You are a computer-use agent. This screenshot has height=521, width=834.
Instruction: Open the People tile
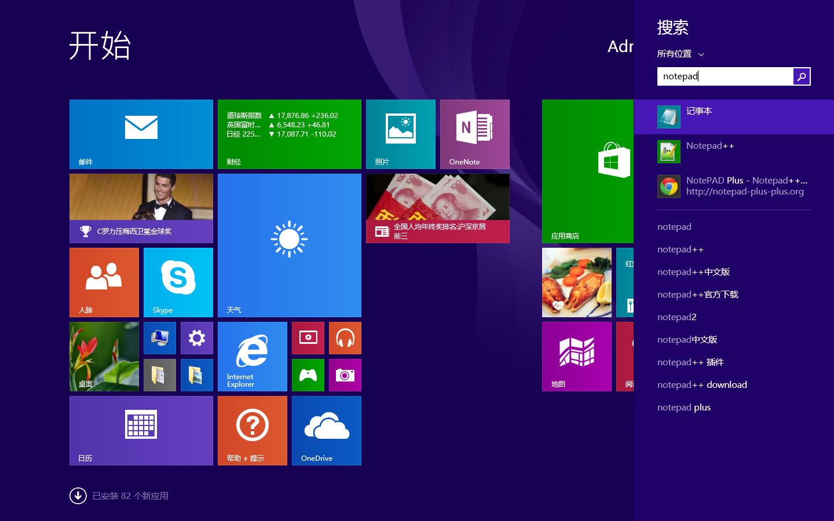coord(104,282)
